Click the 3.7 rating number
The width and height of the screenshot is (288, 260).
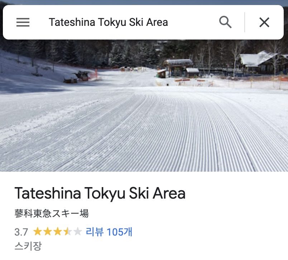pyautogui.click(x=21, y=232)
